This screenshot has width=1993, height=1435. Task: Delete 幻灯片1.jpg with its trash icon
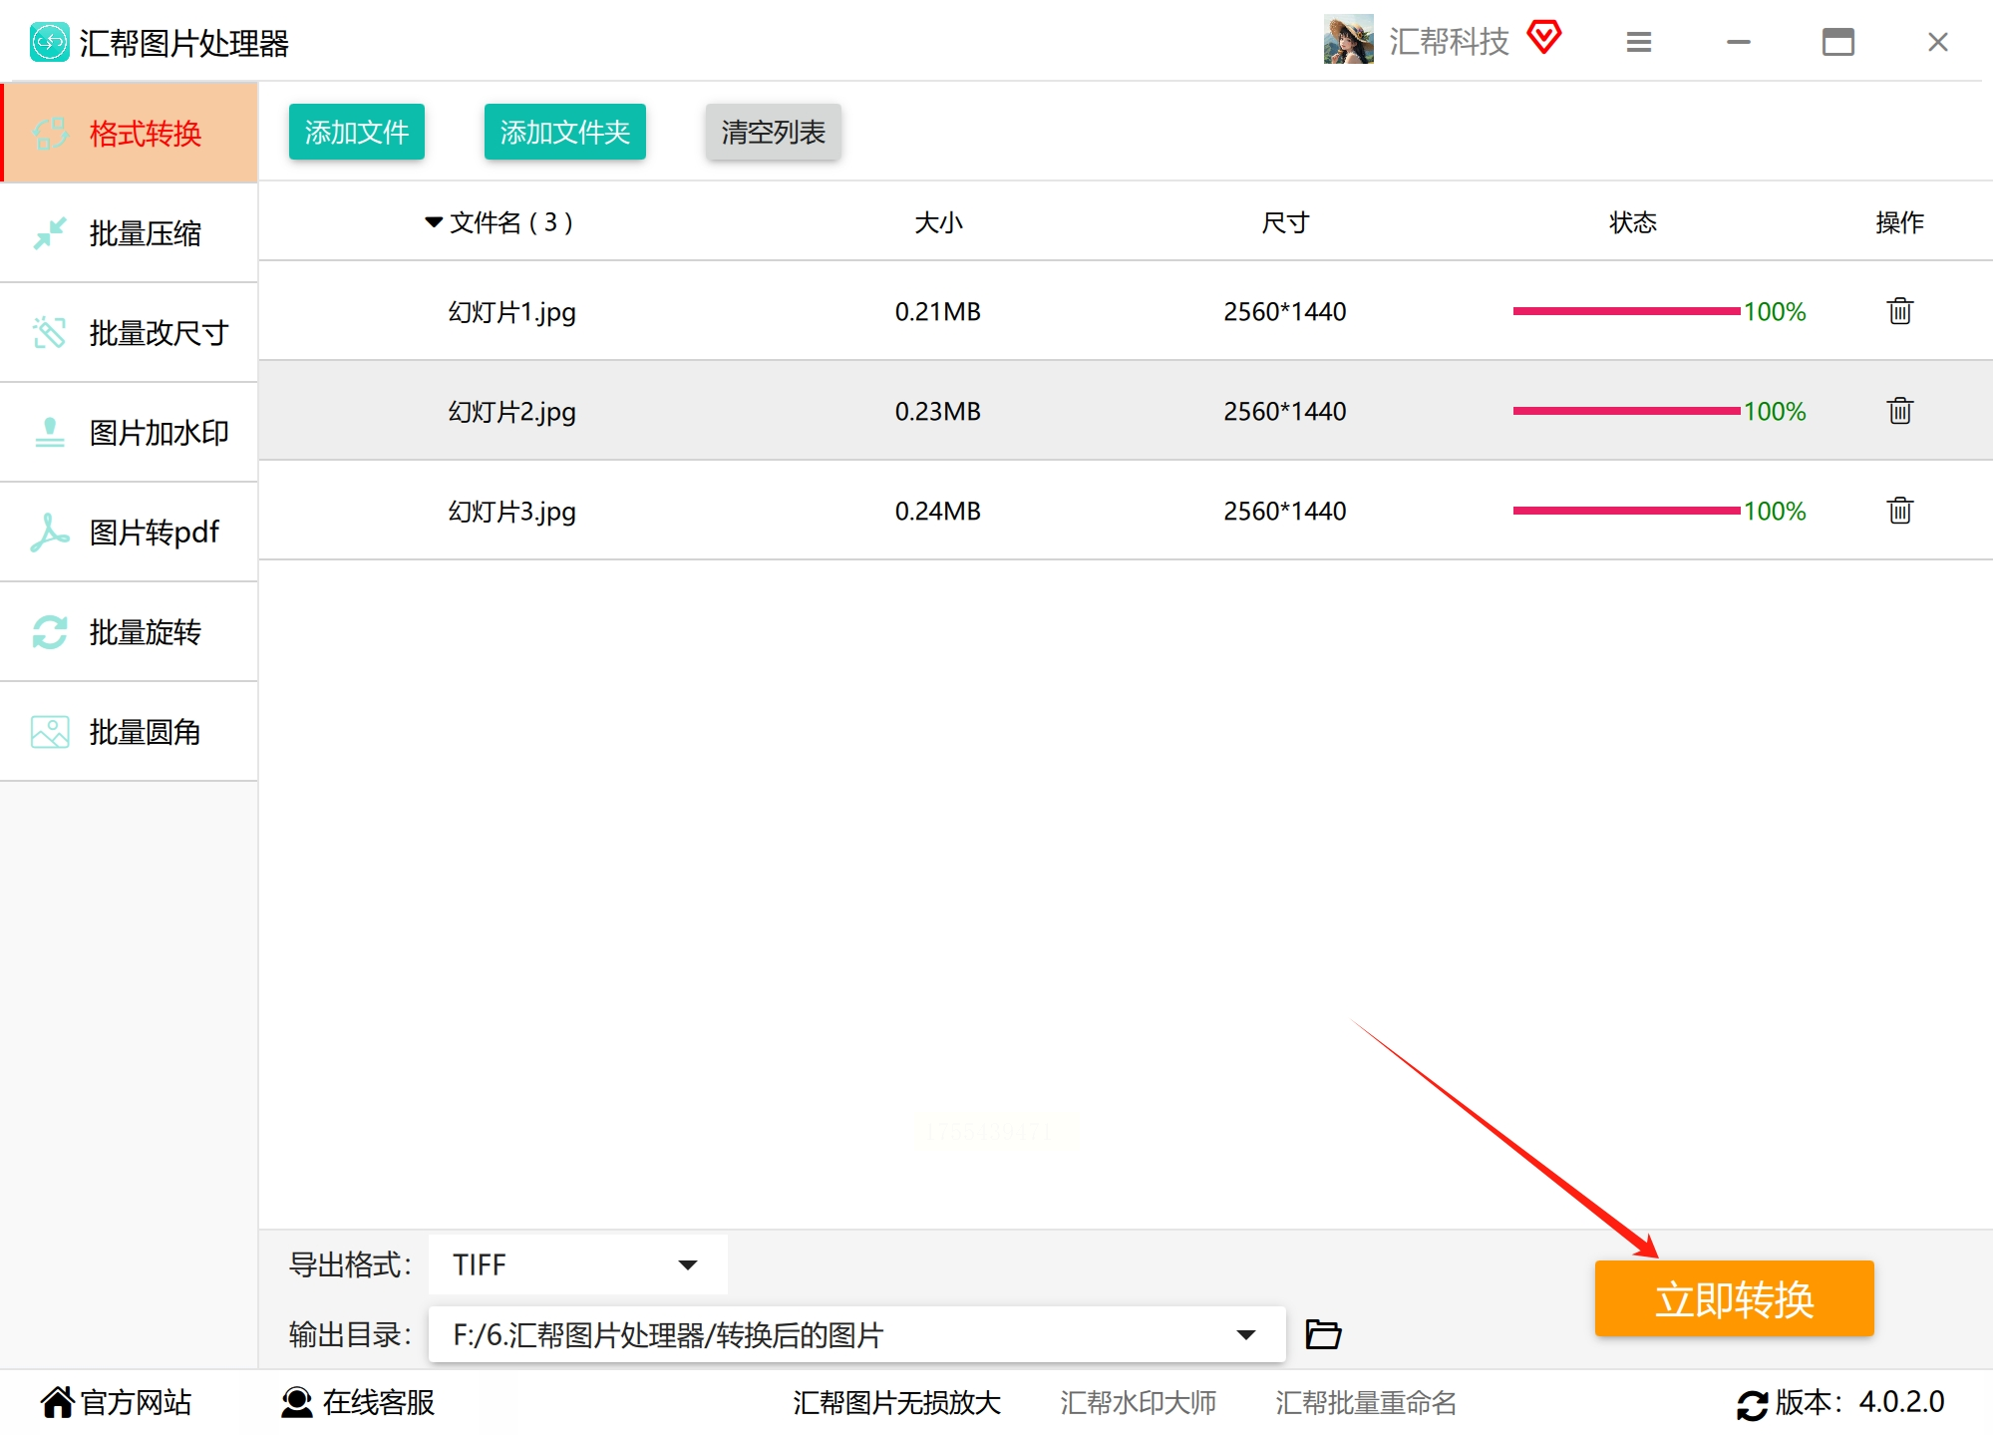(1899, 311)
